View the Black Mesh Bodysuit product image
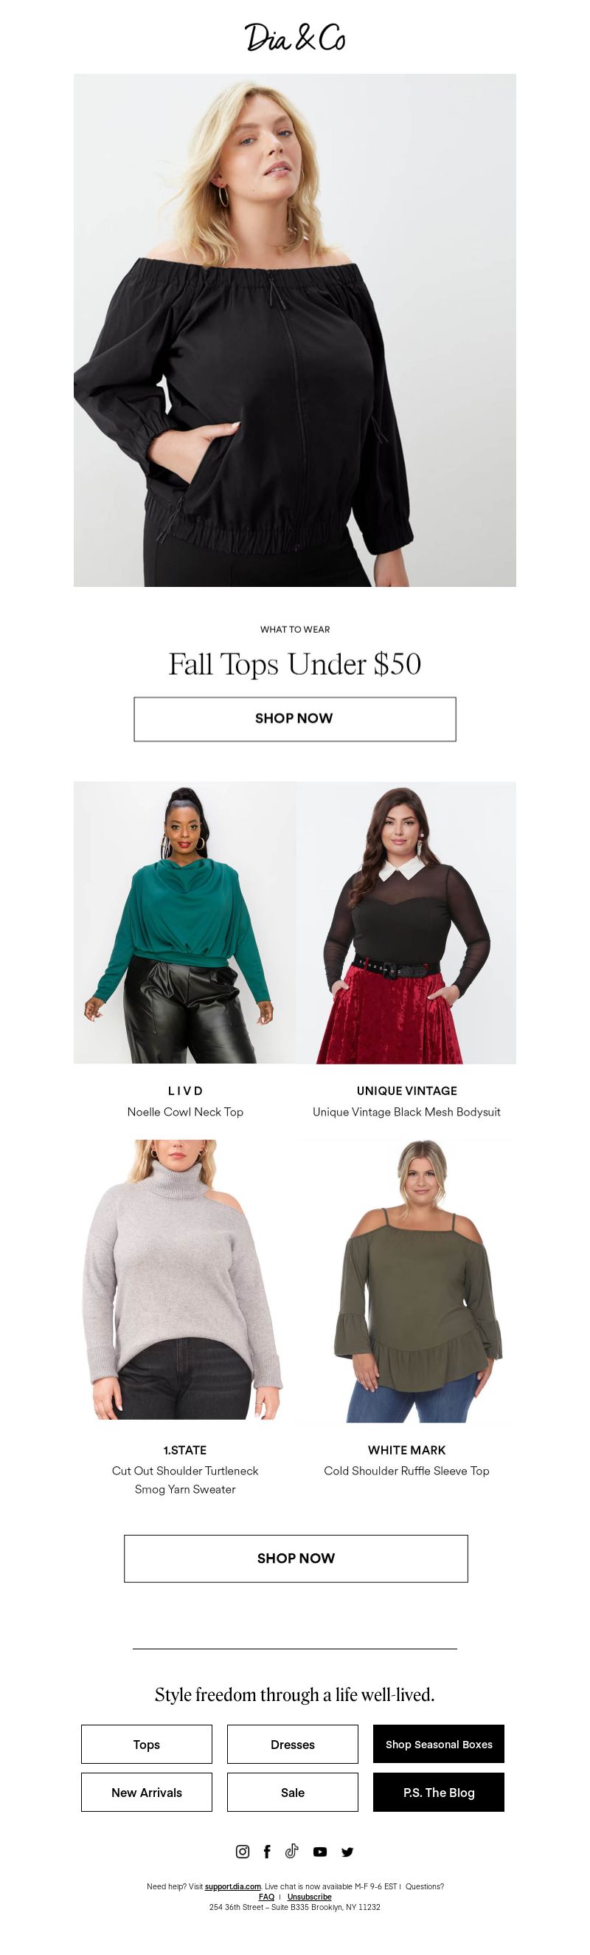The image size is (590, 1955). click(406, 922)
